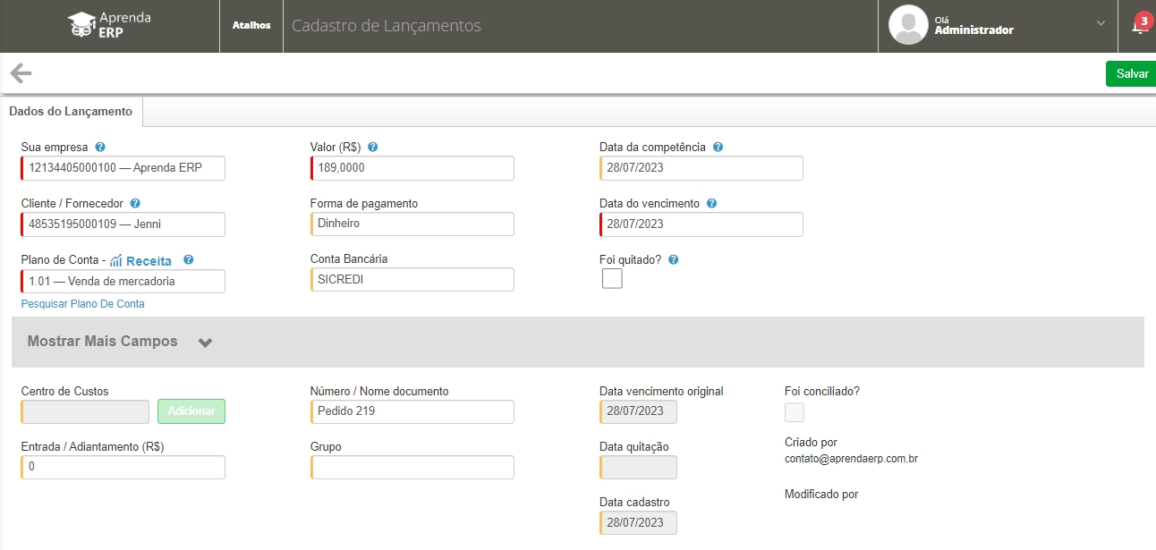Click the Aprenda ERP logo

pos(109,25)
